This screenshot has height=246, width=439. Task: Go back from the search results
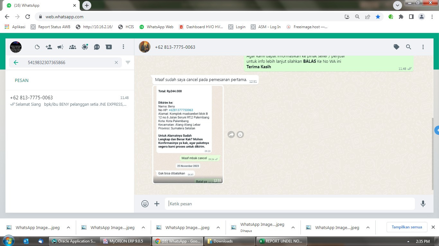16,62
